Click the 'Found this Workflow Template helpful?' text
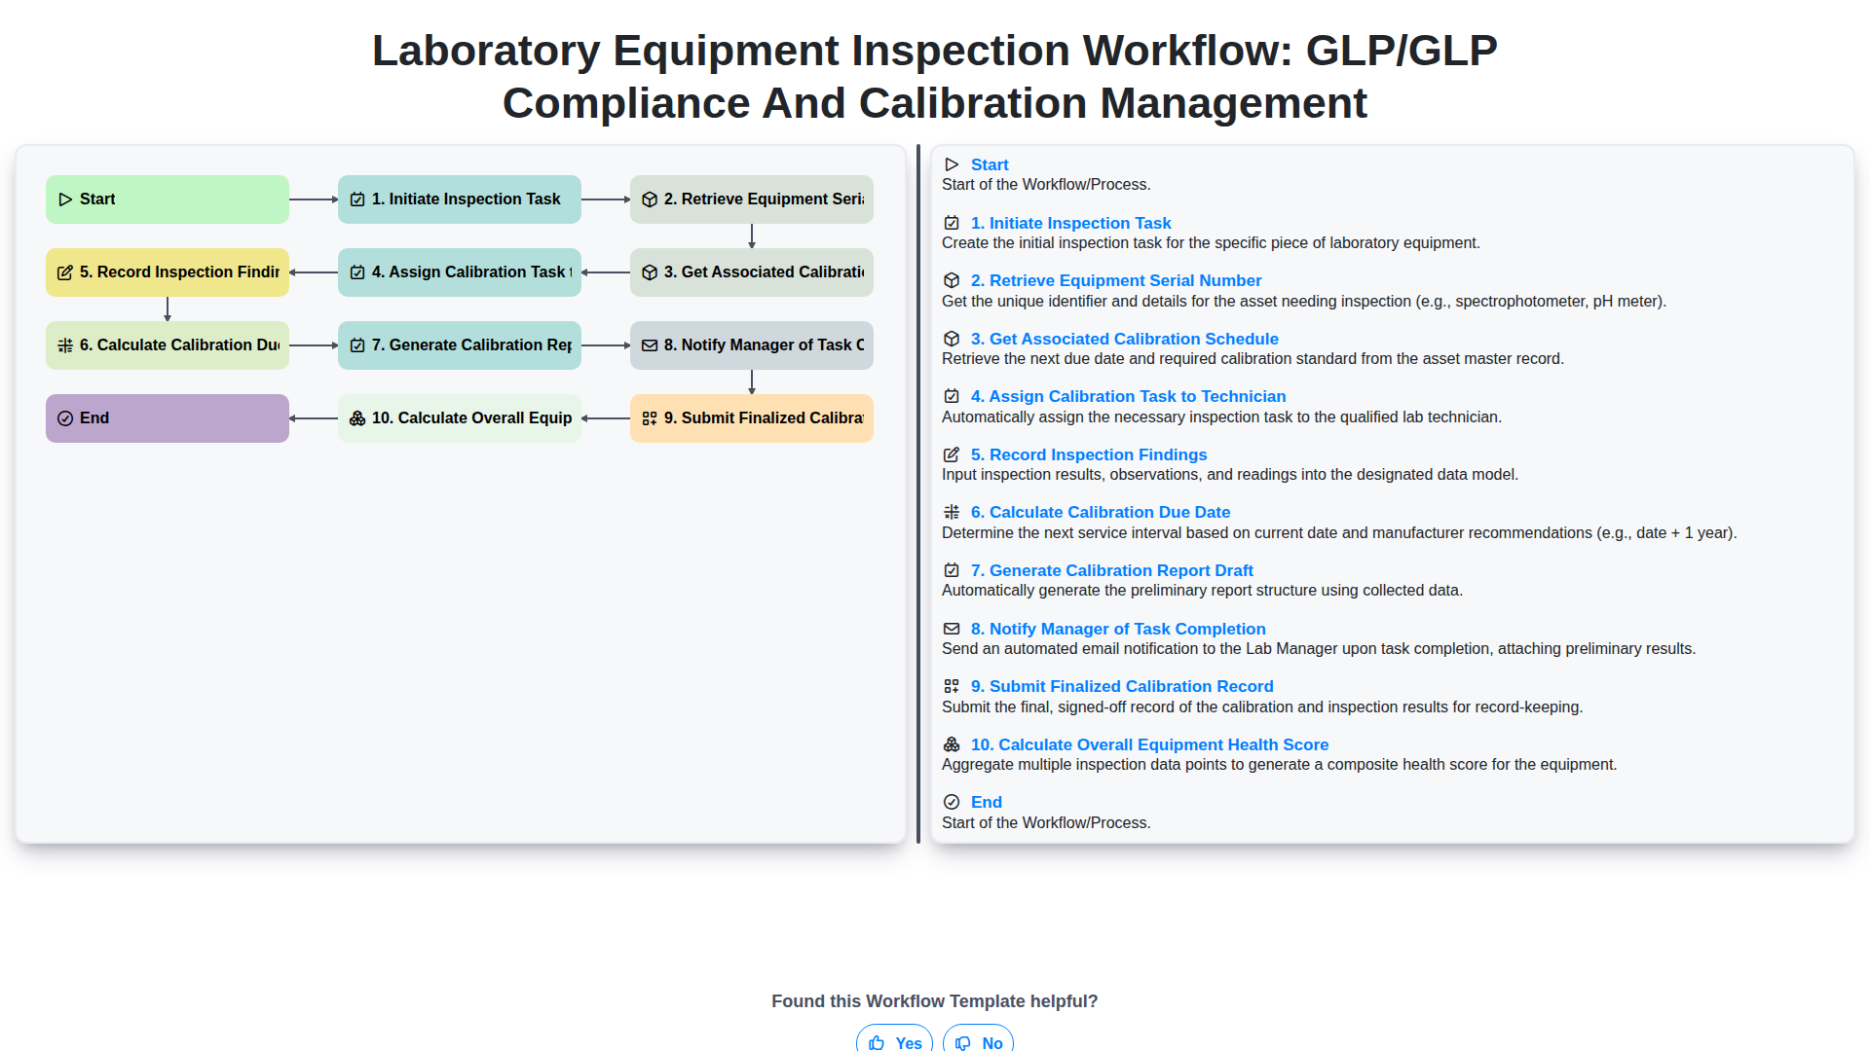1870x1051 pixels. coord(935,1001)
